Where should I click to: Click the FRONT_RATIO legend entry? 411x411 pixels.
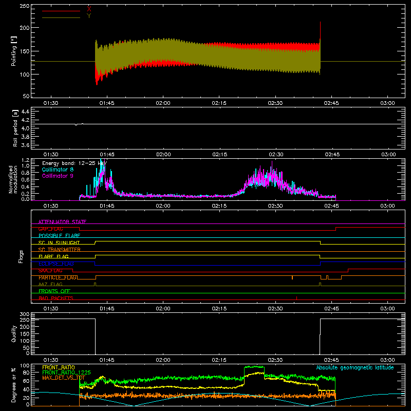click(x=59, y=368)
